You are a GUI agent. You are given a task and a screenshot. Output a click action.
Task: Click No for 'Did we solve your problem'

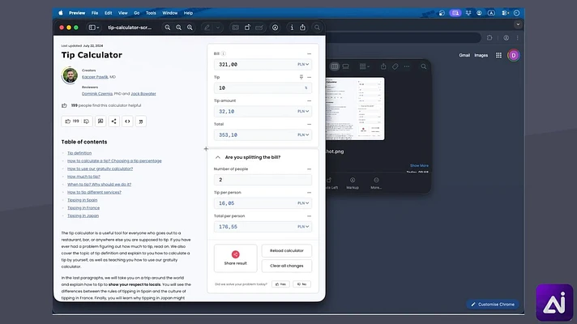coord(301,284)
